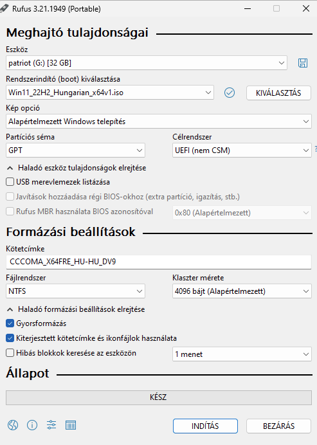Open language selection globe icon
This screenshot has height=445, width=317.
[13, 425]
